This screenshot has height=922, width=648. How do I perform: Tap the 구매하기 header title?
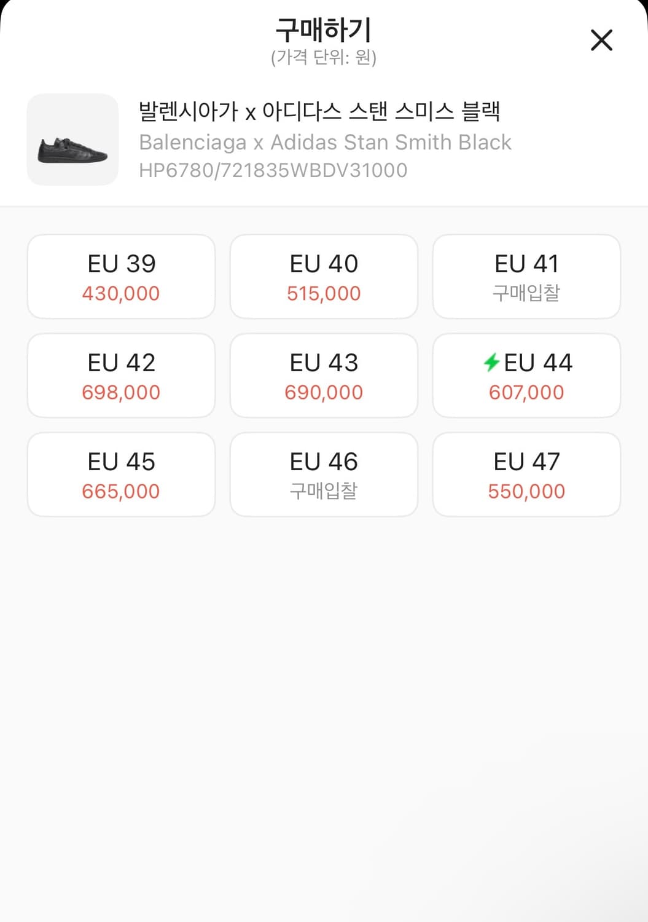click(324, 30)
